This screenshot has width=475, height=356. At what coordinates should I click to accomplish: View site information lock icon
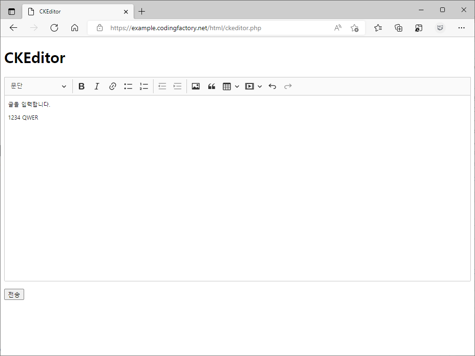tap(99, 28)
